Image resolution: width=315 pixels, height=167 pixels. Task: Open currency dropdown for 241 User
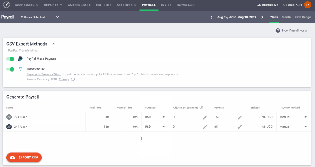(155, 127)
